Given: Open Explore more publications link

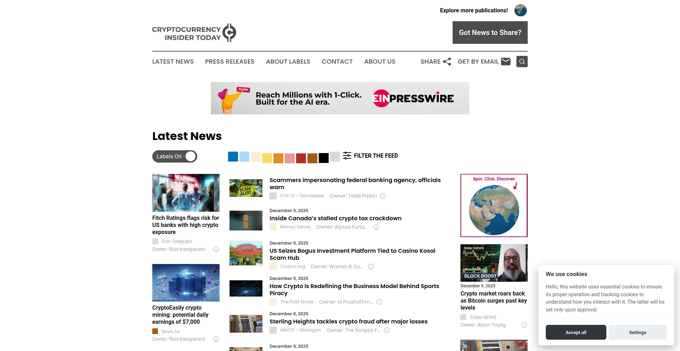Looking at the screenshot, I should point(474,11).
